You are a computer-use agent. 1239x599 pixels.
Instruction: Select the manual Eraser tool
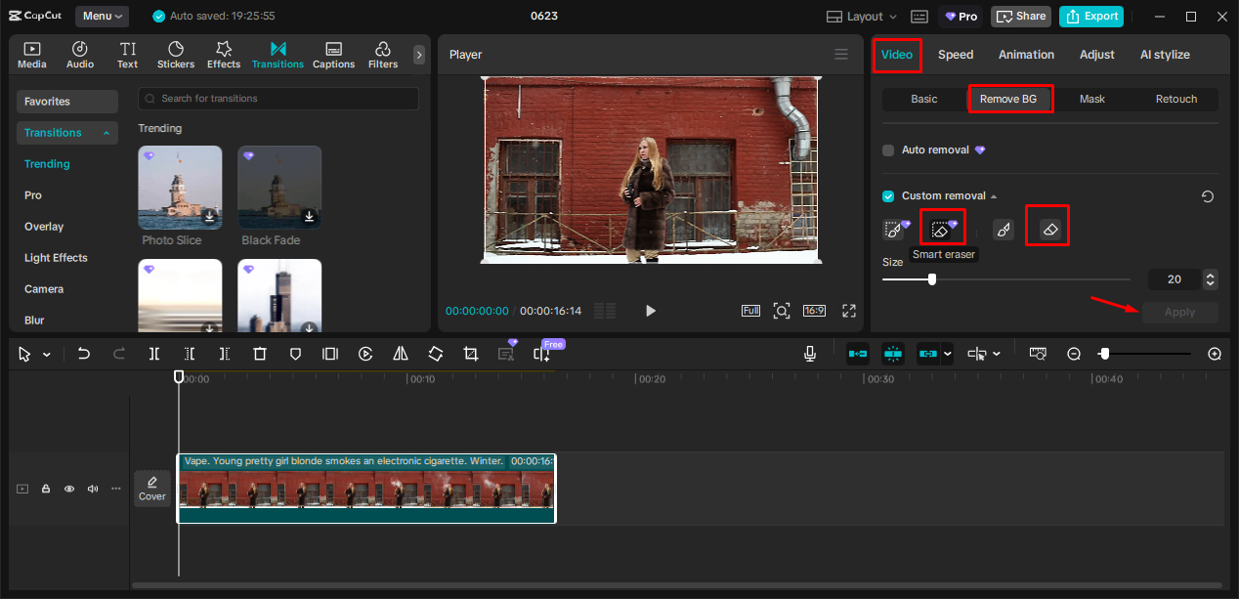click(1049, 230)
